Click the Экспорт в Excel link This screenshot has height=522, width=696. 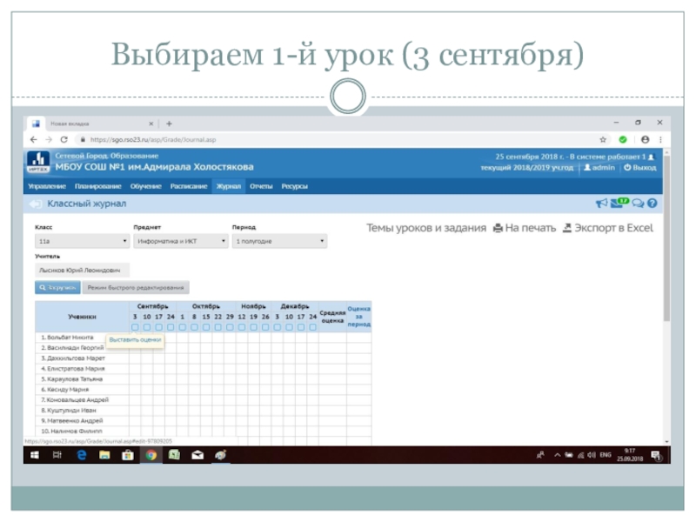coord(608,228)
